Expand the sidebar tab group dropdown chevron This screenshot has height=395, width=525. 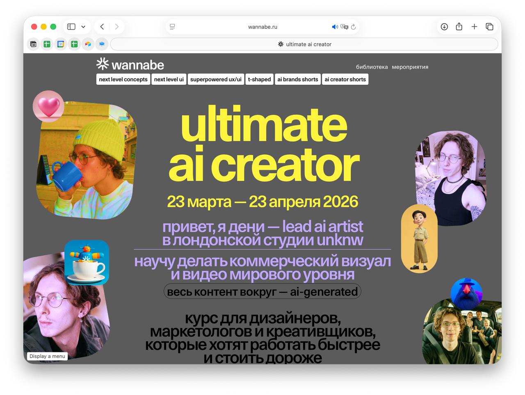(x=83, y=27)
